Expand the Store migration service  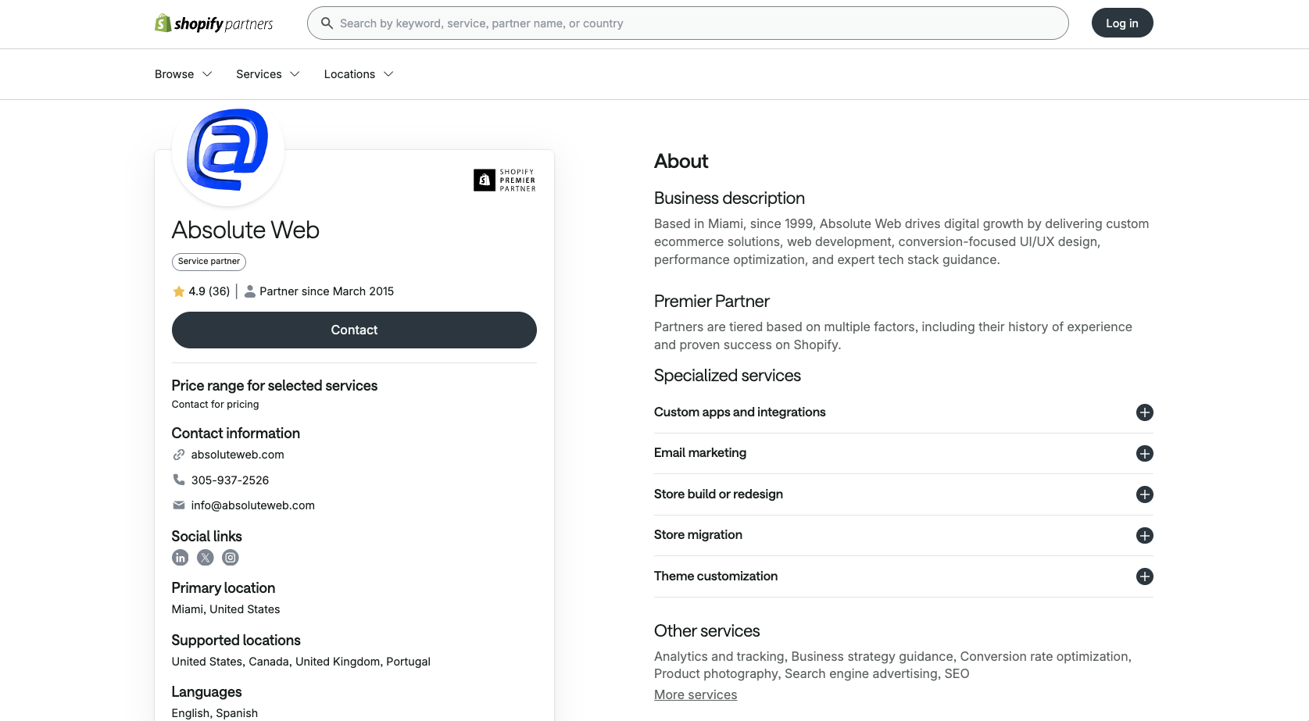click(x=1144, y=535)
